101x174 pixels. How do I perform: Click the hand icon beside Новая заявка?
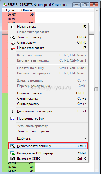(x=12, y=27)
